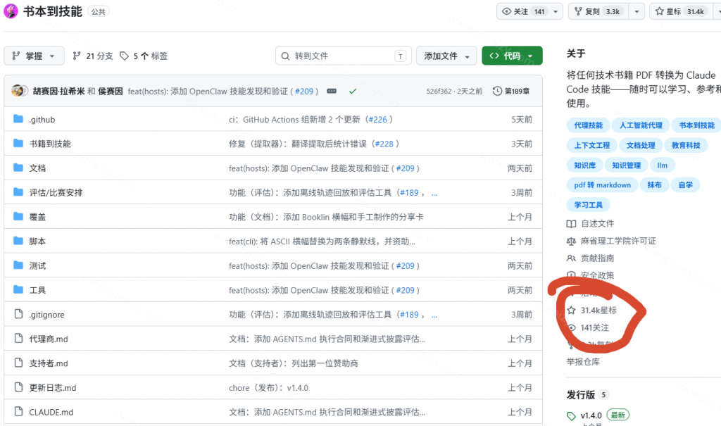Open the 添加文件 dropdown
Image resolution: width=721 pixels, height=426 pixels.
446,56
